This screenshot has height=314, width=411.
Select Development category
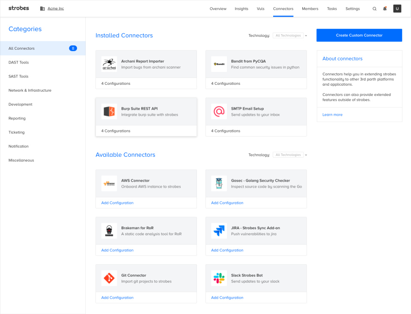[x=43, y=104]
